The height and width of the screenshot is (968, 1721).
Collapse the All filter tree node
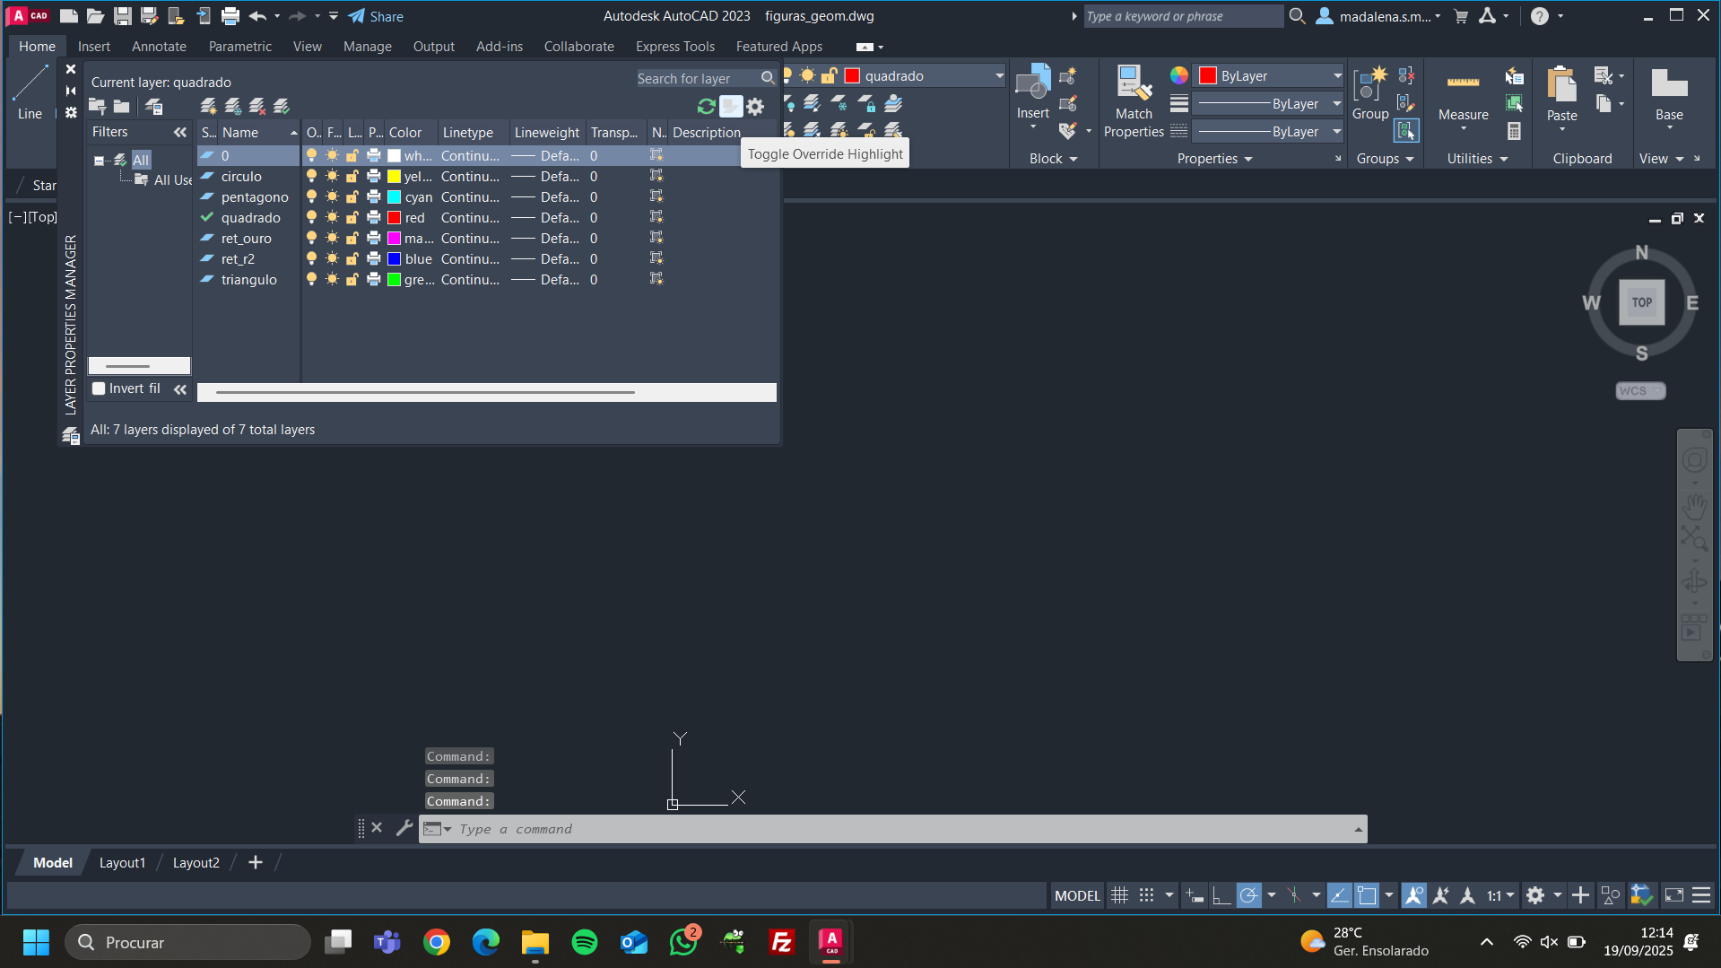[100, 161]
